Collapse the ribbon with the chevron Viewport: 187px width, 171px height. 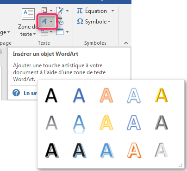tap(126, 43)
